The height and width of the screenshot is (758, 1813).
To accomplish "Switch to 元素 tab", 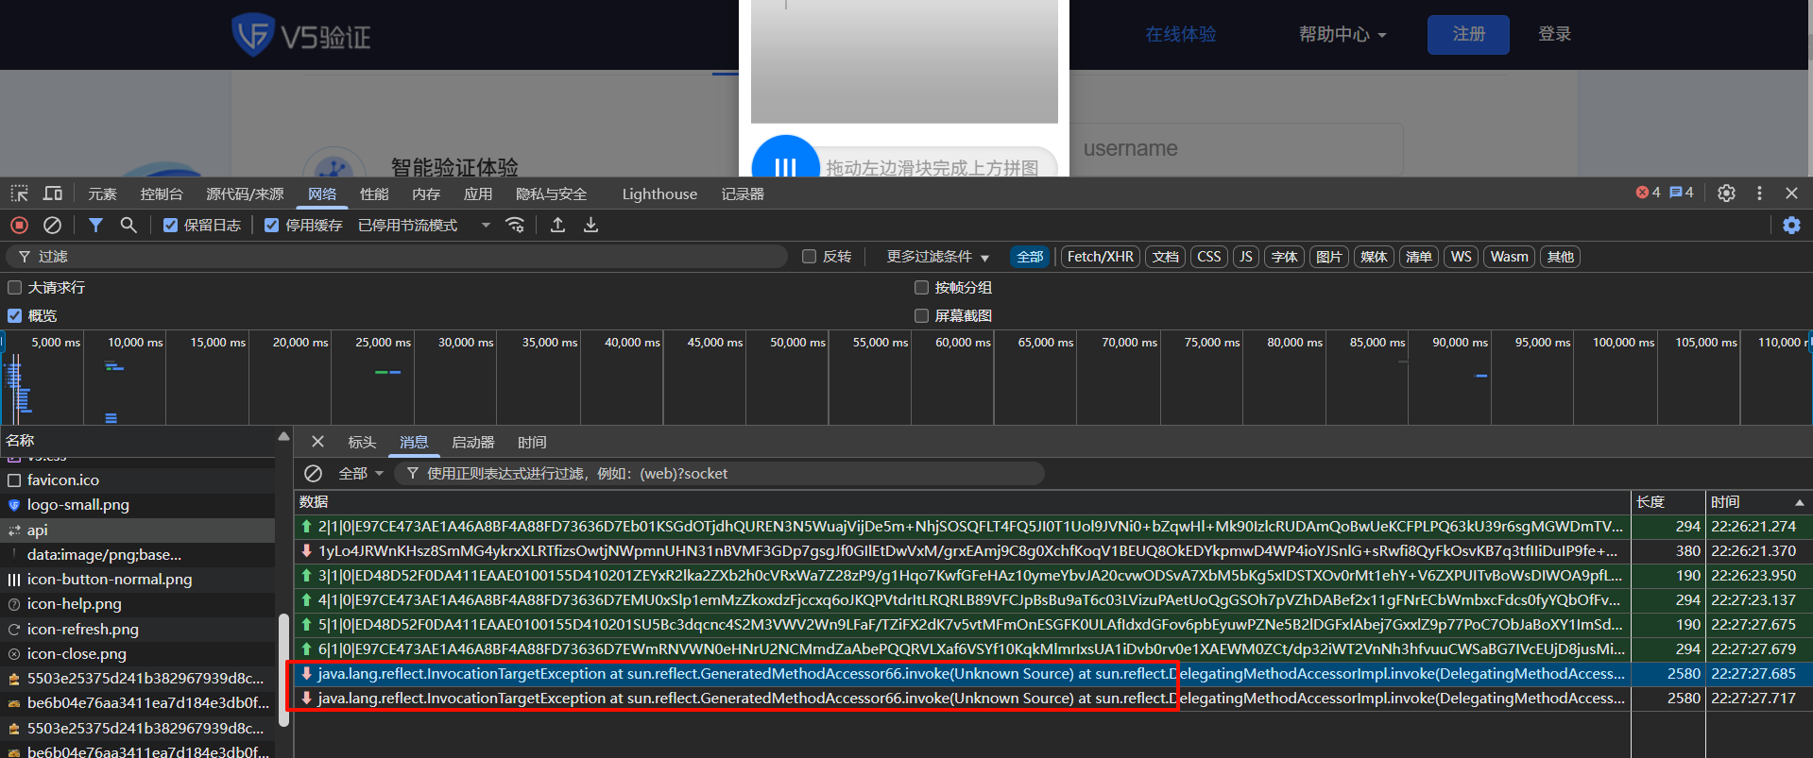I will click(102, 194).
